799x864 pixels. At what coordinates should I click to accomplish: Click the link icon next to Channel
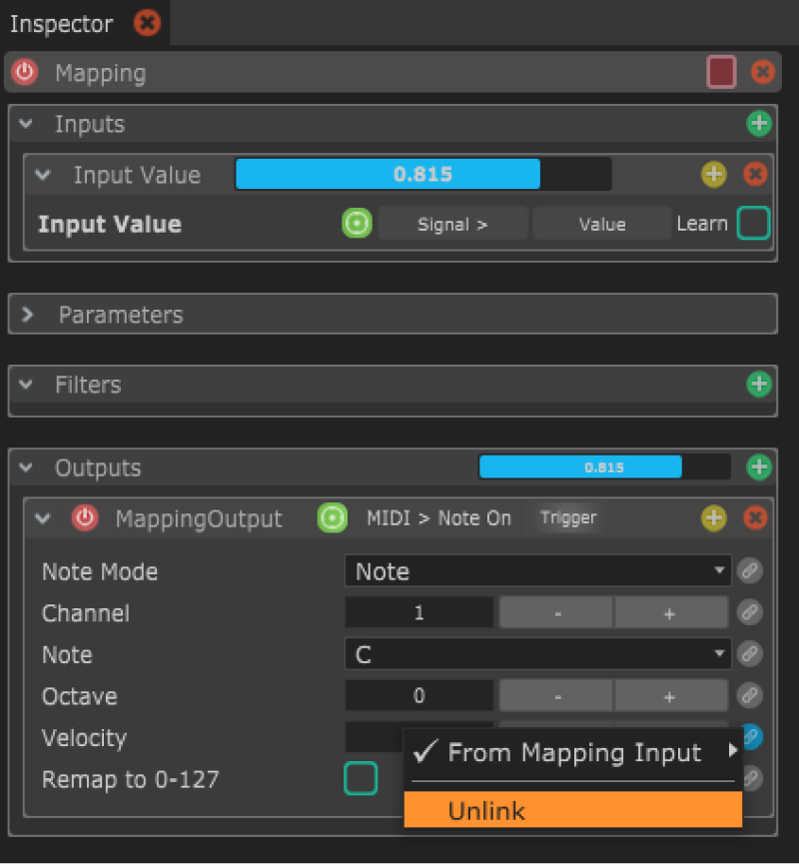[749, 613]
